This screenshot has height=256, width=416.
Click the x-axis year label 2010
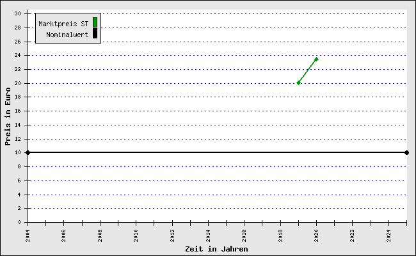[x=136, y=236]
